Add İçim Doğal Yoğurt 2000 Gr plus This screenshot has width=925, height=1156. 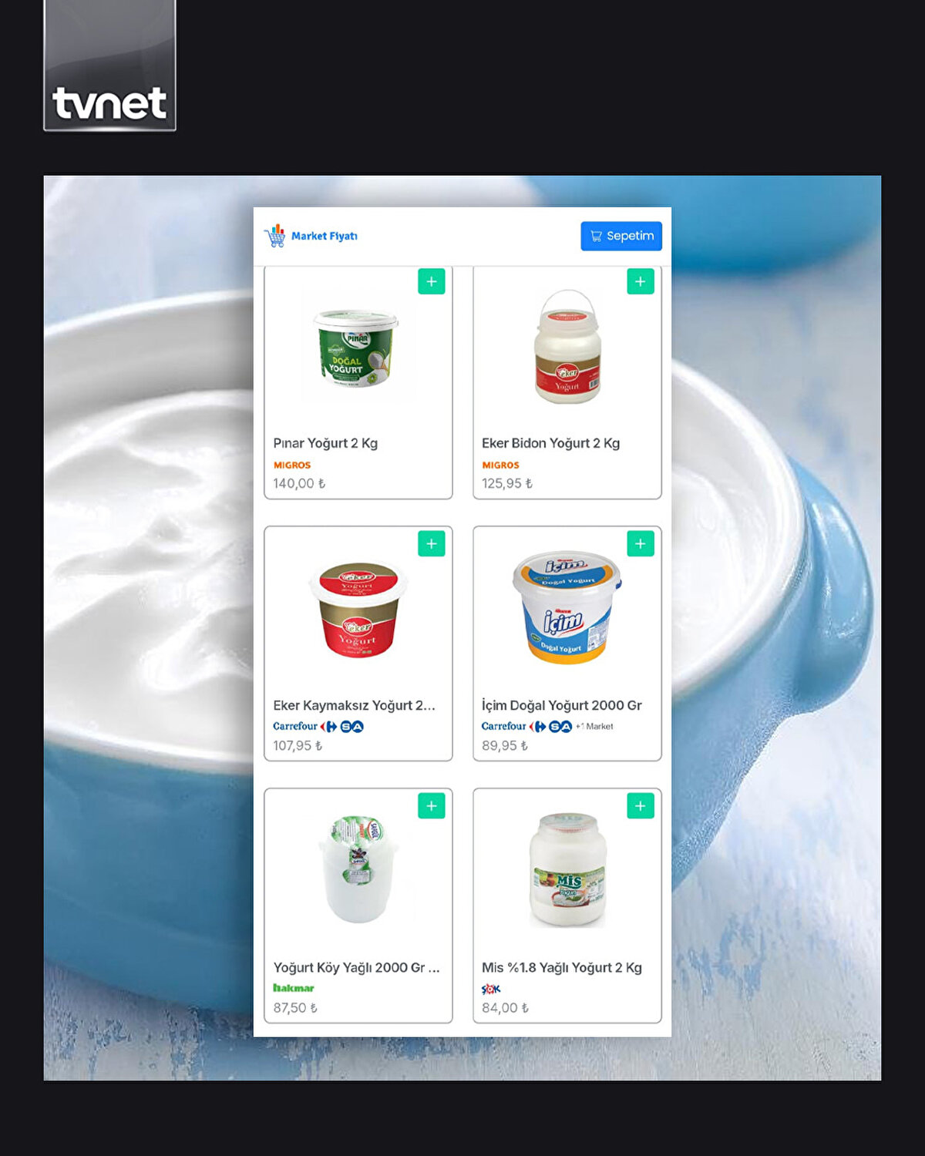[x=641, y=543]
